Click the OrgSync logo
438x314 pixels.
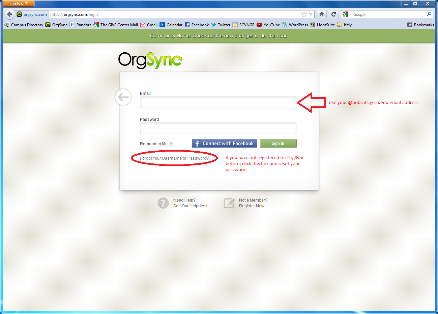coord(150,60)
